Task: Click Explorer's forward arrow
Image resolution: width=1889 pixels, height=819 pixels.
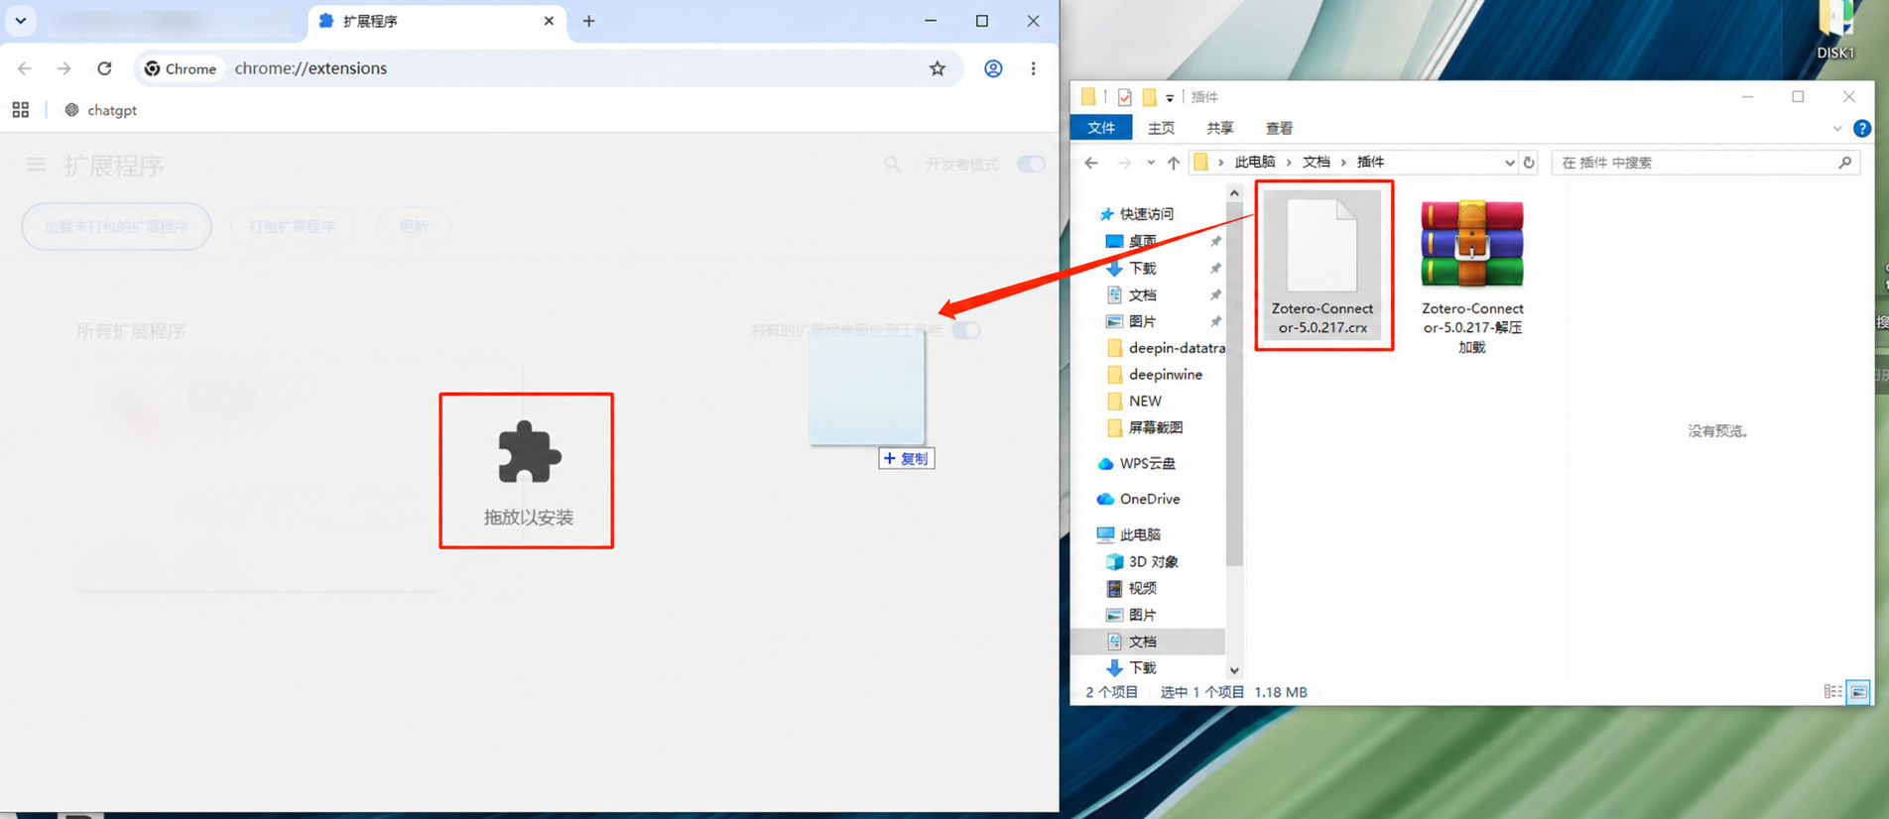Action: [1124, 163]
